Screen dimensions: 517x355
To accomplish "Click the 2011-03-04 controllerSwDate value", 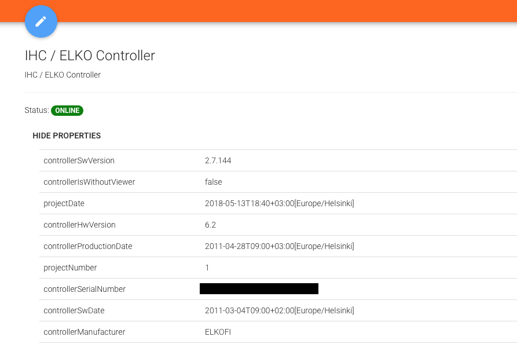I will click(x=279, y=310).
